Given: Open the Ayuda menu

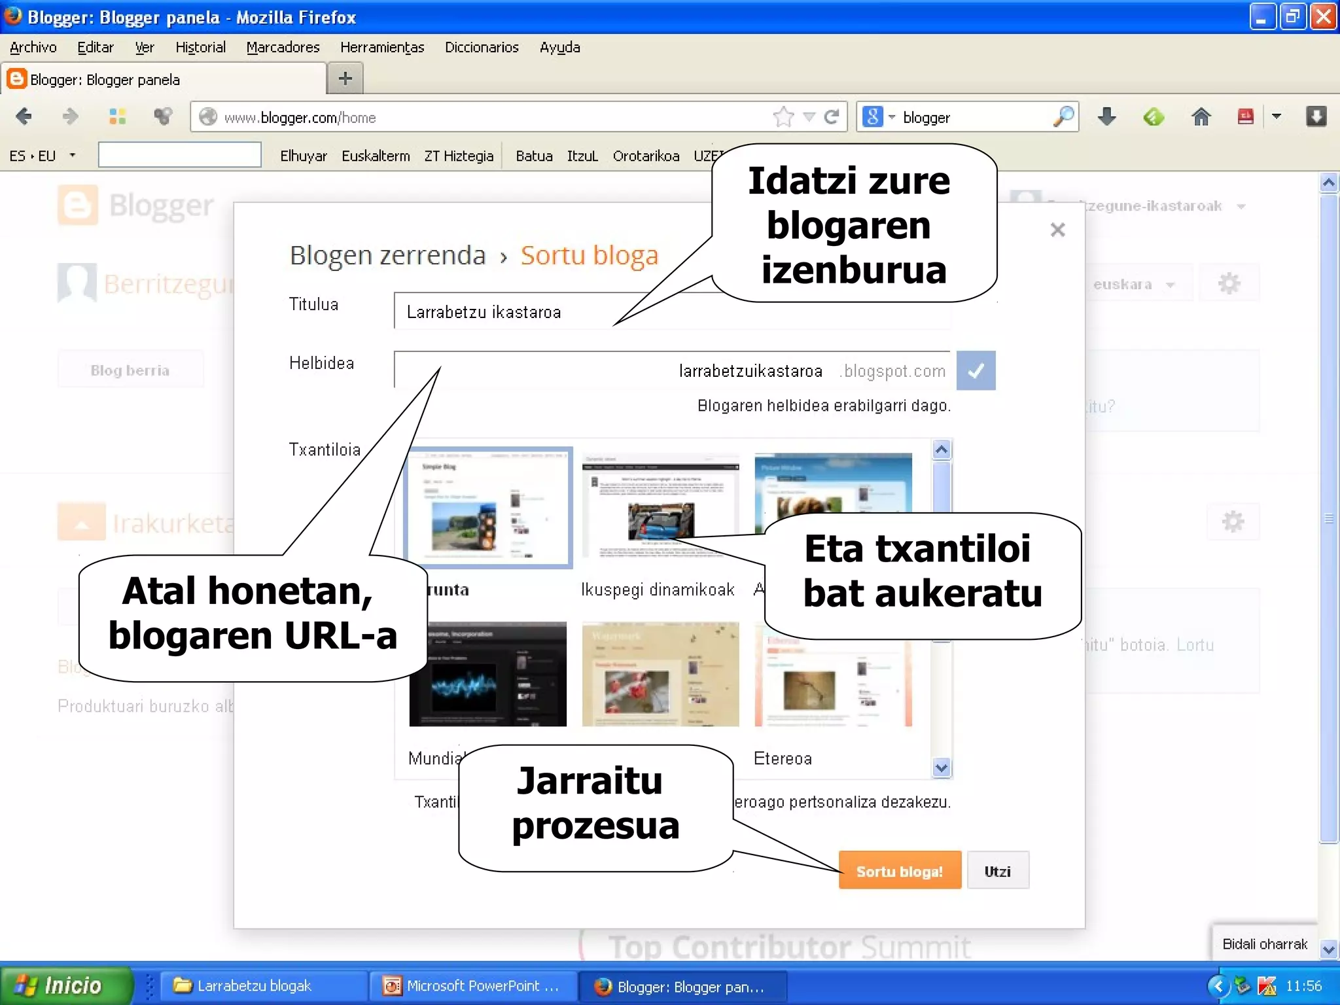Looking at the screenshot, I should (x=559, y=47).
